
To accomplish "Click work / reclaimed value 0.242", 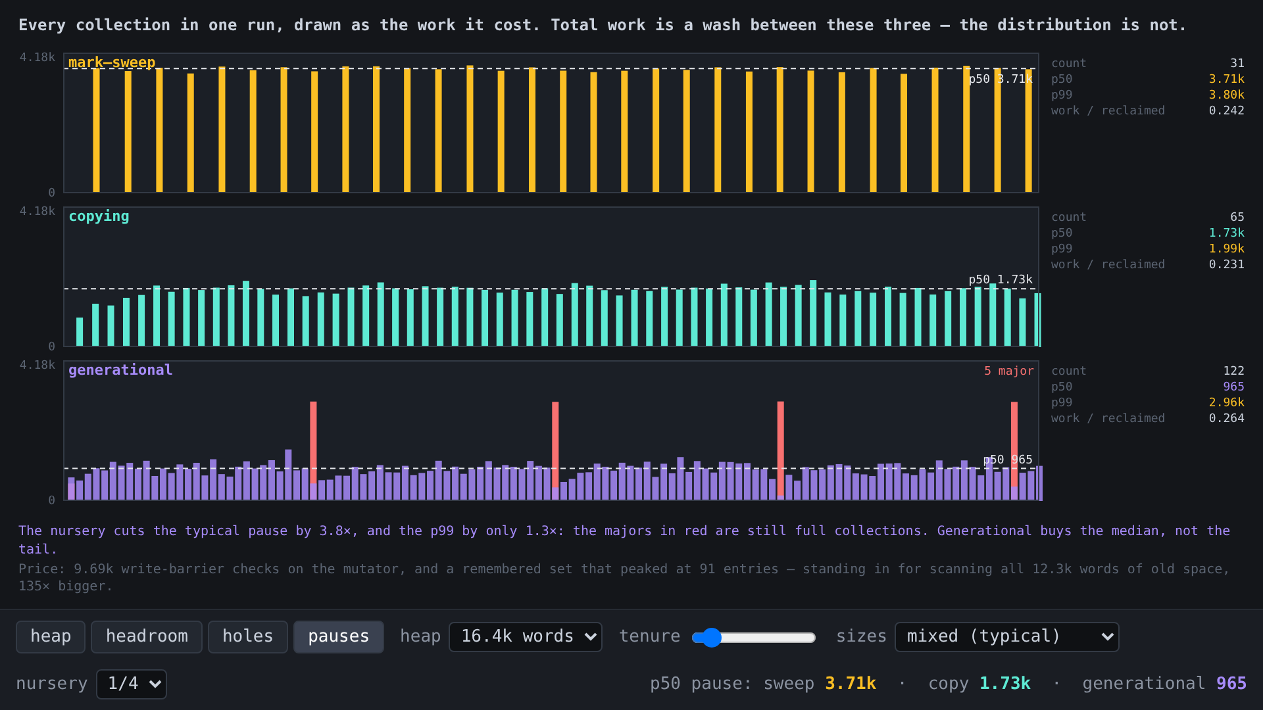I will tap(1226, 110).
